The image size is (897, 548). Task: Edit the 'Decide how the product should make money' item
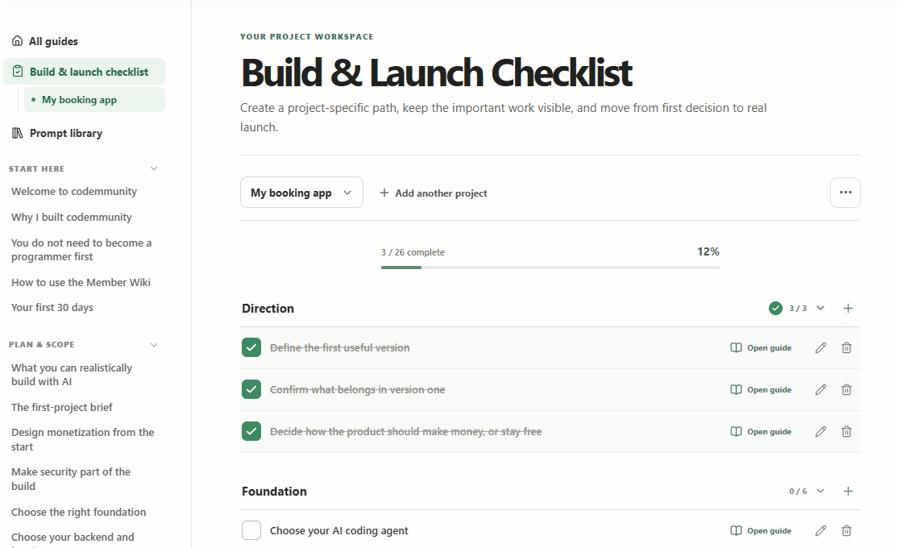coord(821,431)
